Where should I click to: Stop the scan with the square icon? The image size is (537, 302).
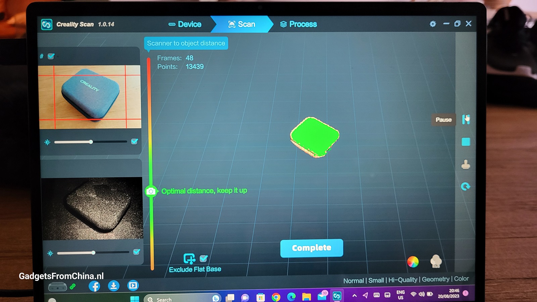click(466, 142)
